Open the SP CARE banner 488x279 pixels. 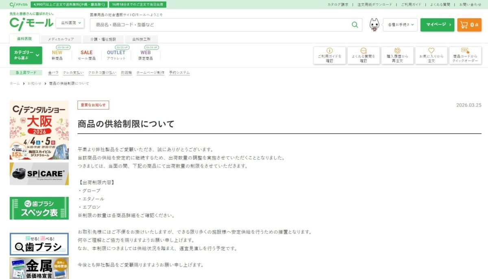click(39, 174)
